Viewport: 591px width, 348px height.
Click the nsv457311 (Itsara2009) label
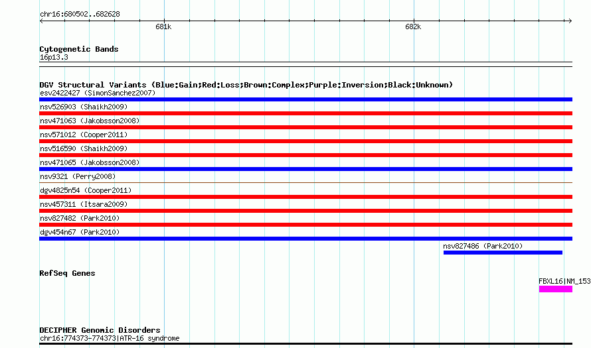click(x=84, y=204)
